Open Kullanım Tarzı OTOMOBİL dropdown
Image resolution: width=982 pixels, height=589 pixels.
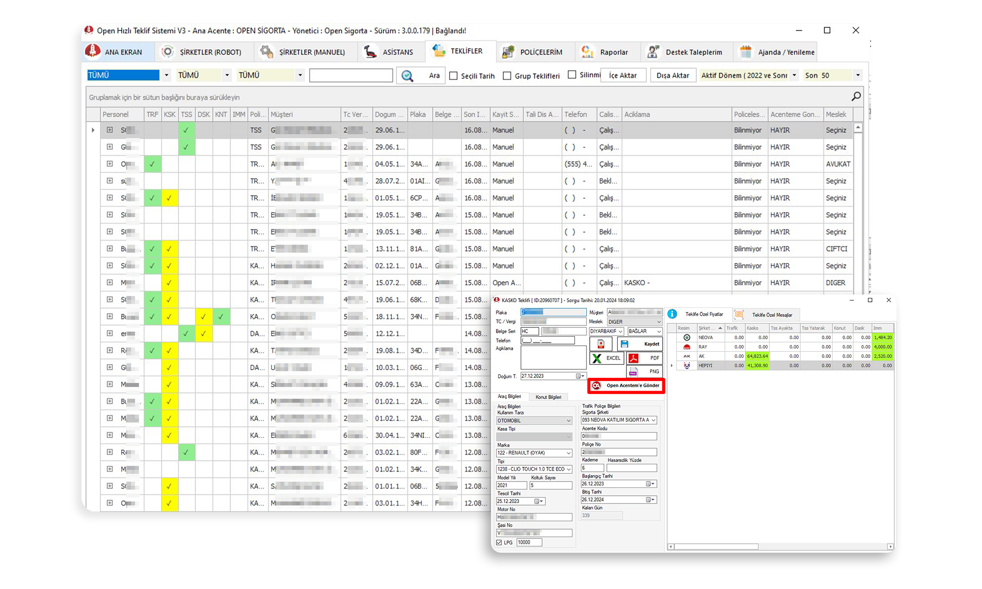pos(569,421)
